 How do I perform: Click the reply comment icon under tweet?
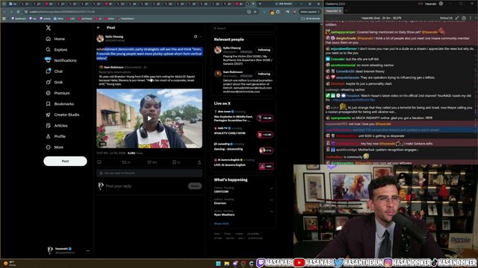click(x=99, y=162)
